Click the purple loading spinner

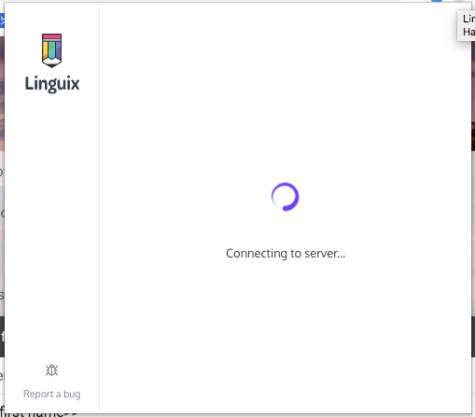[x=285, y=197]
